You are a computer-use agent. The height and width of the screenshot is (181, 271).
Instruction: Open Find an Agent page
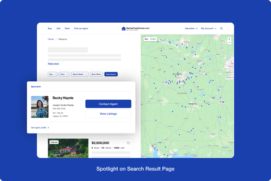pyautogui.click(x=81, y=28)
